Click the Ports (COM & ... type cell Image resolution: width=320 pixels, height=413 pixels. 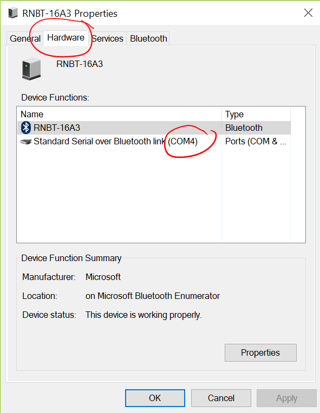click(x=256, y=142)
